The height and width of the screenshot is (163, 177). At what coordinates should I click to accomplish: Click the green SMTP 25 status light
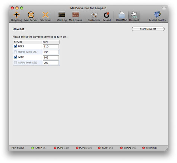(x=32, y=148)
